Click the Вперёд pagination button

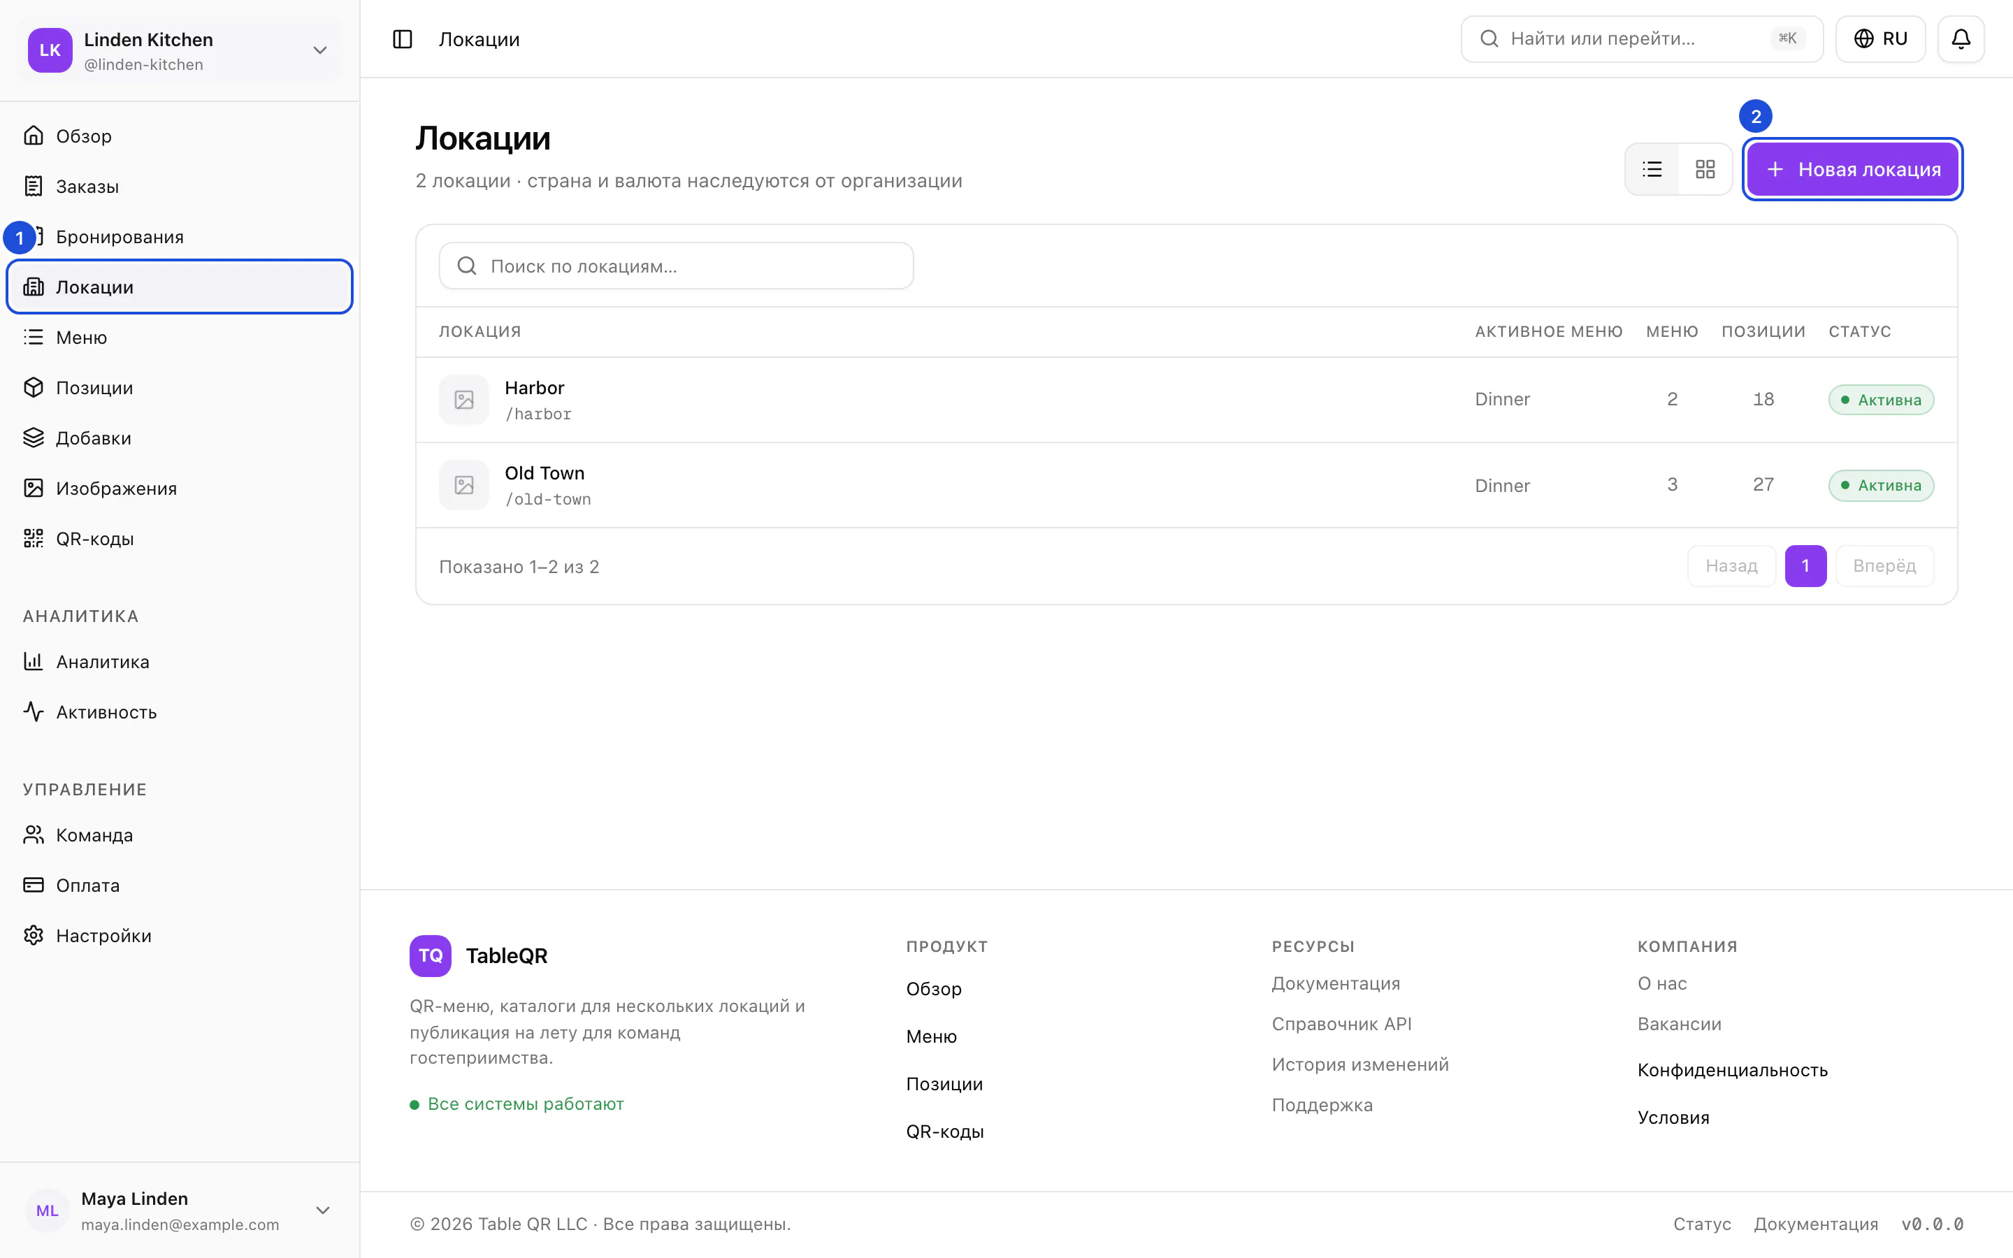[1884, 567]
